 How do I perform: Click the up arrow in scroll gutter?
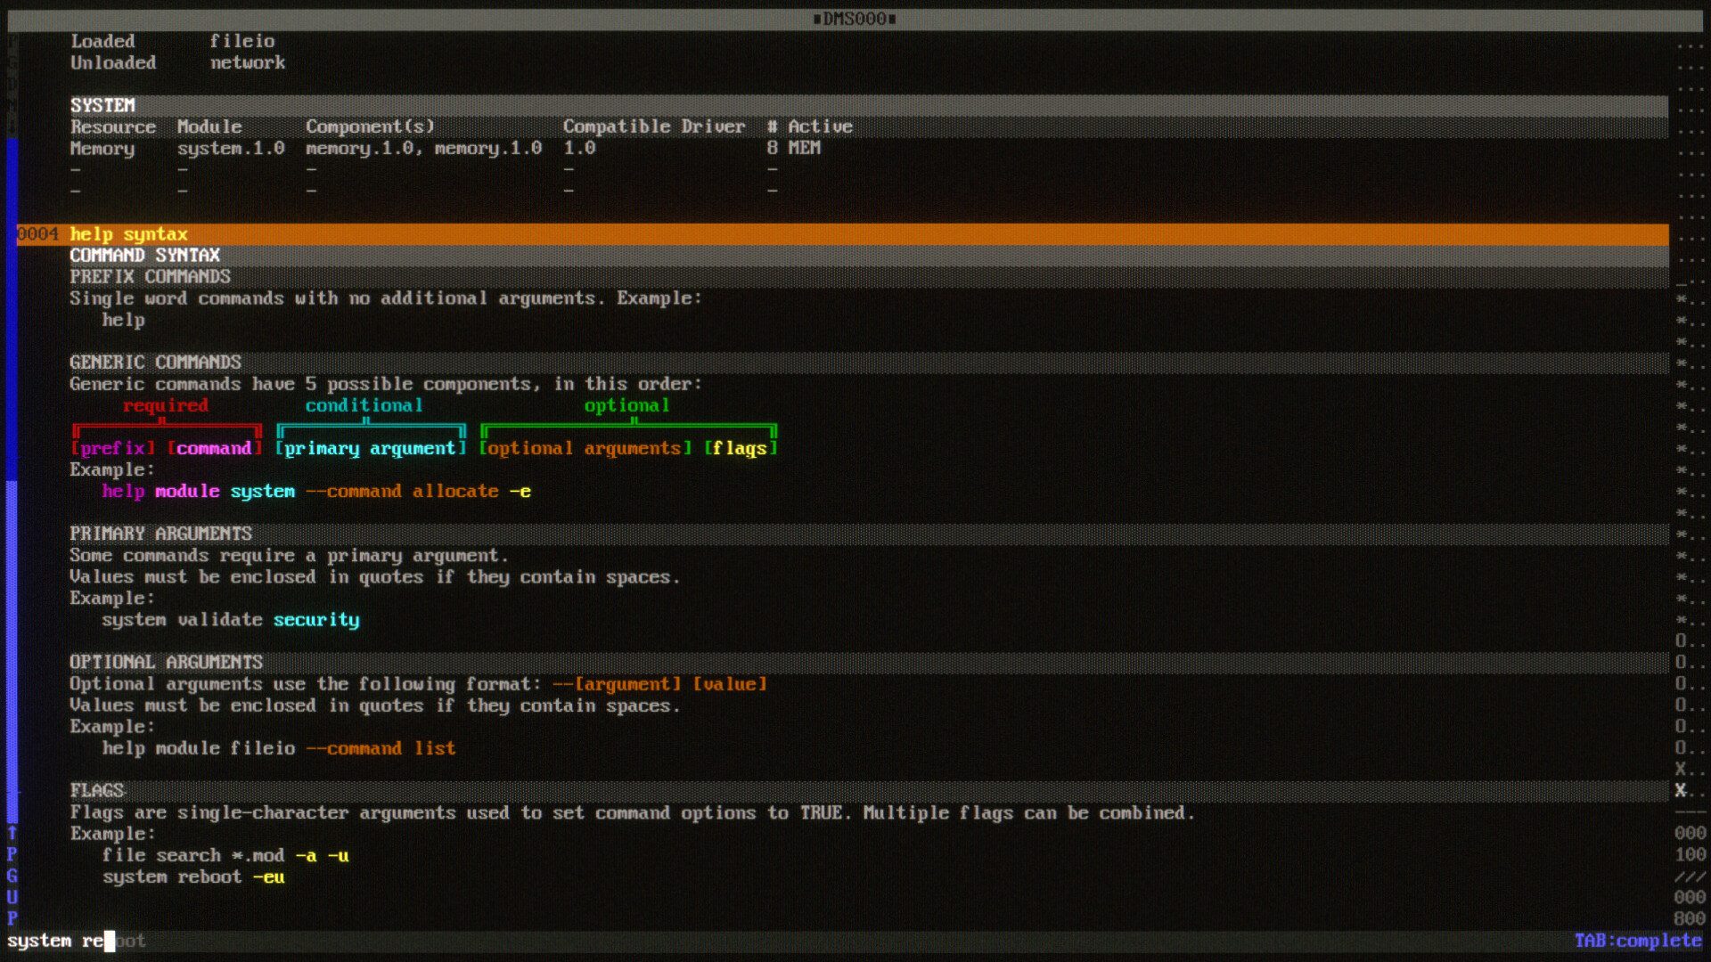(x=12, y=833)
